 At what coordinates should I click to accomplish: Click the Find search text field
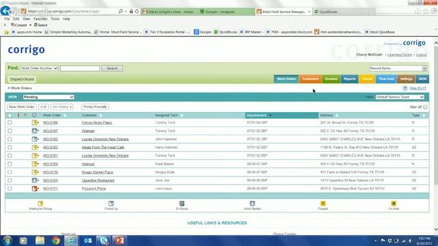tap(80, 68)
